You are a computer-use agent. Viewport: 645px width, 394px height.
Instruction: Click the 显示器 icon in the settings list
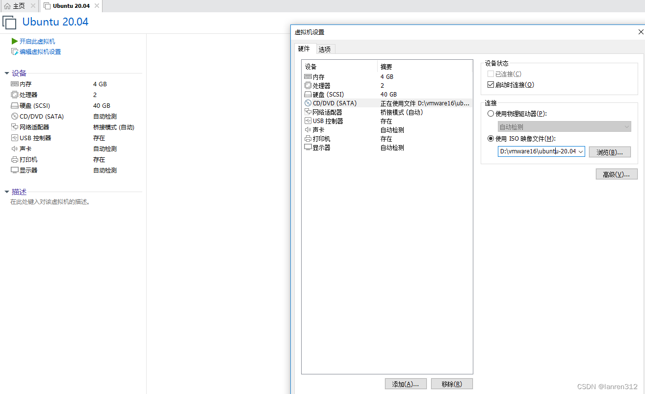coord(308,148)
